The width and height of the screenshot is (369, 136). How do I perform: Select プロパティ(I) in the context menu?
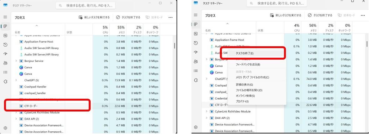(x=242, y=102)
